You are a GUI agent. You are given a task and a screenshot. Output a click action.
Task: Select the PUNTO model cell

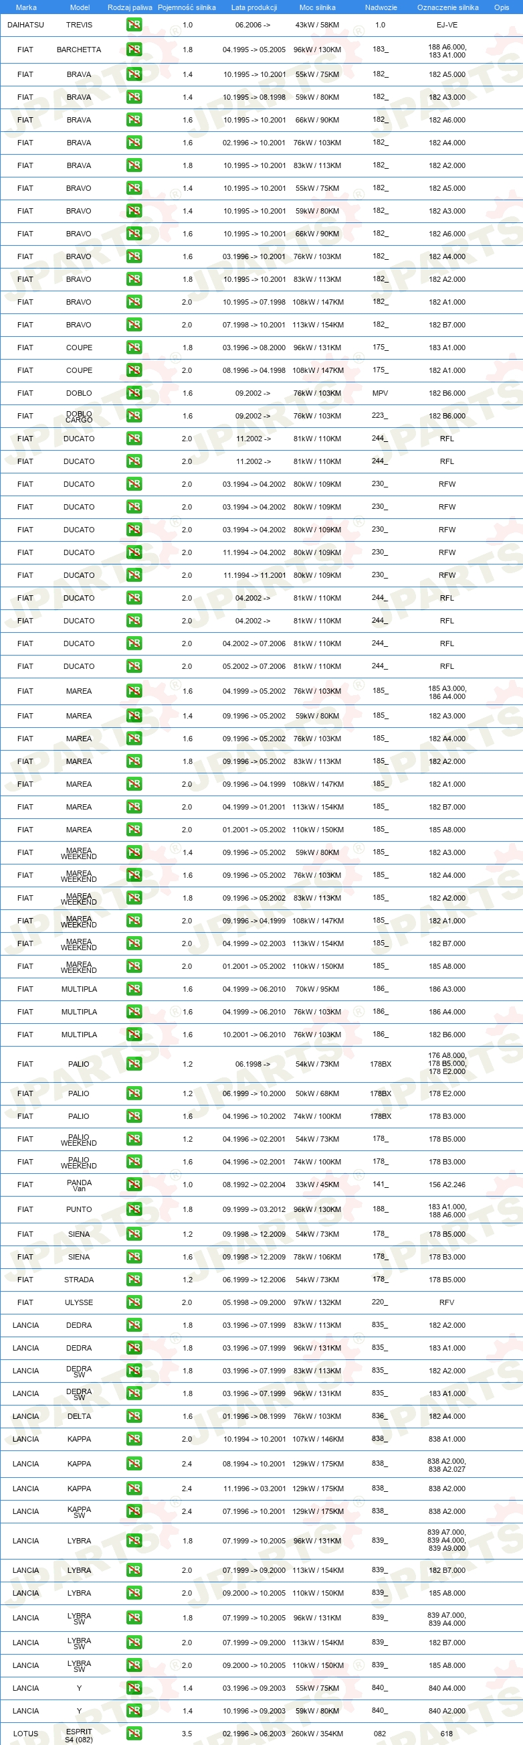[x=79, y=1209]
